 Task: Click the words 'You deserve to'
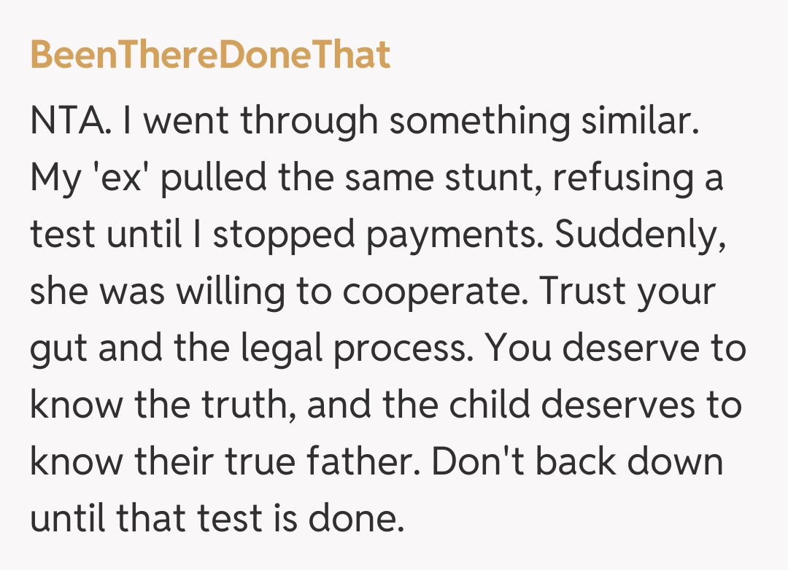coord(616,349)
